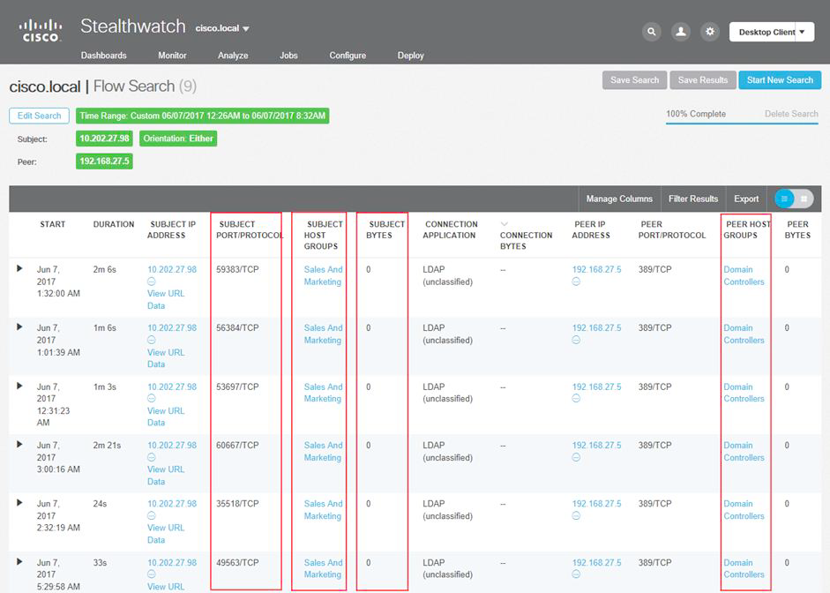Click the Save Results button

[703, 80]
